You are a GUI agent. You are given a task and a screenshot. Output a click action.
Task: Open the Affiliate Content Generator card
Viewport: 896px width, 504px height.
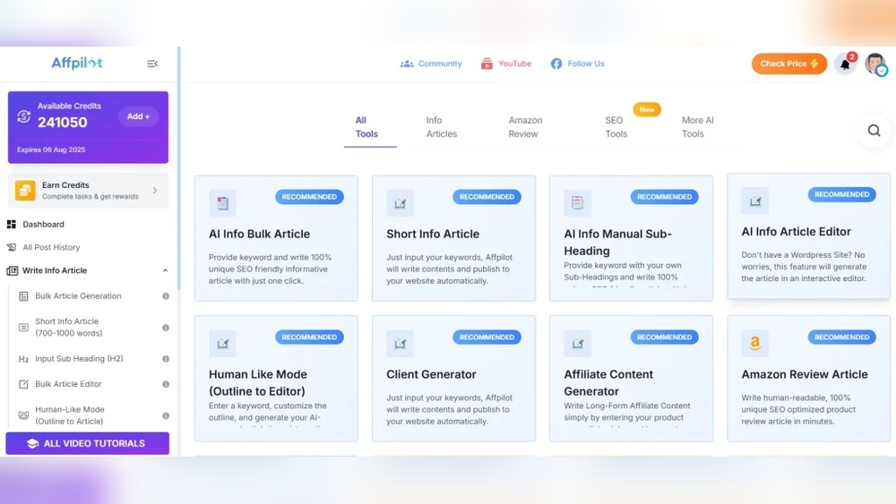[631, 379]
